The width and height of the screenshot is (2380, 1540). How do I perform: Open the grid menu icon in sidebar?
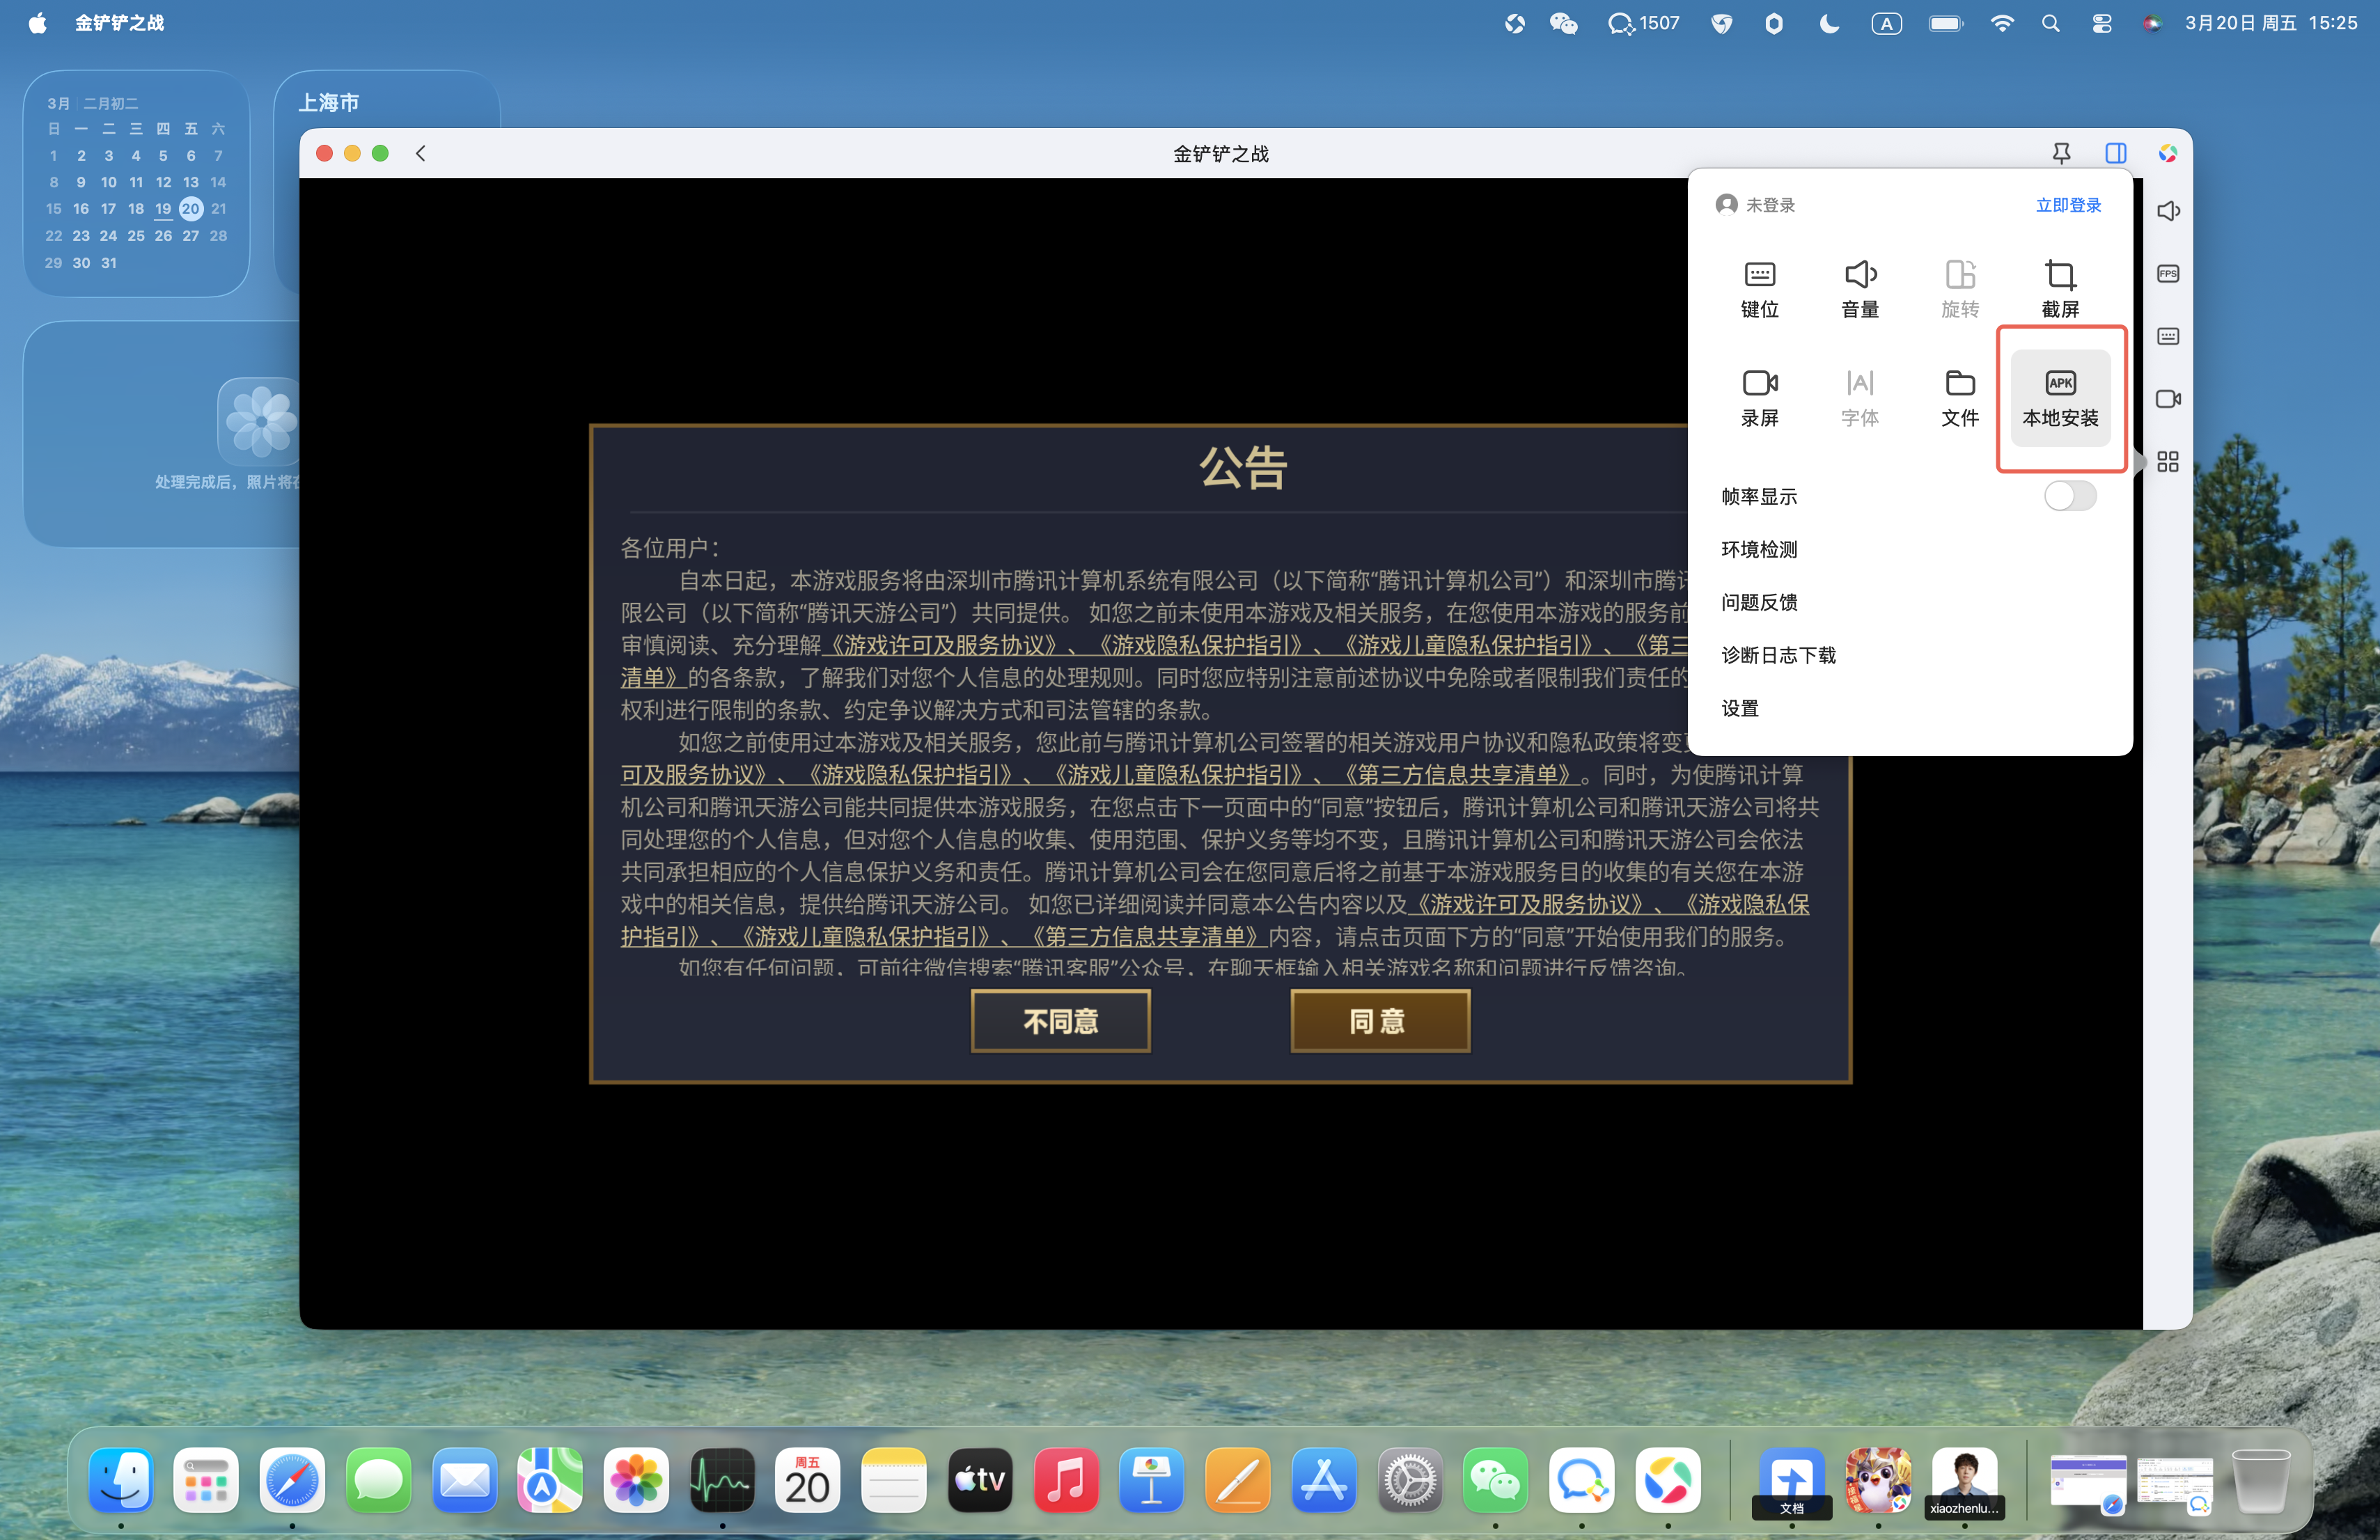click(2167, 461)
